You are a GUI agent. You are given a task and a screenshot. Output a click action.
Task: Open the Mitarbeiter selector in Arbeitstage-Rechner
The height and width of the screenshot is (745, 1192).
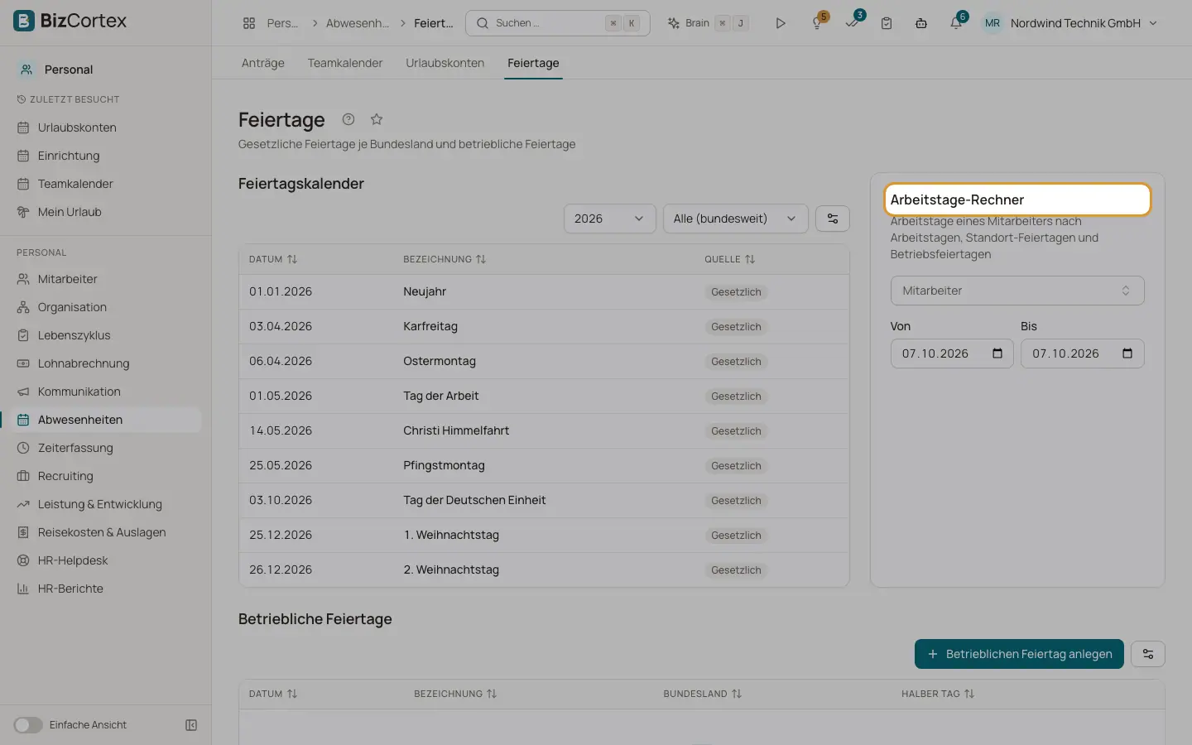pyautogui.click(x=1017, y=291)
